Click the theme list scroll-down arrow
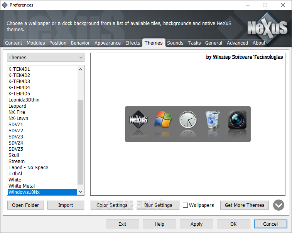This screenshot has width=292, height=233. click(x=81, y=192)
